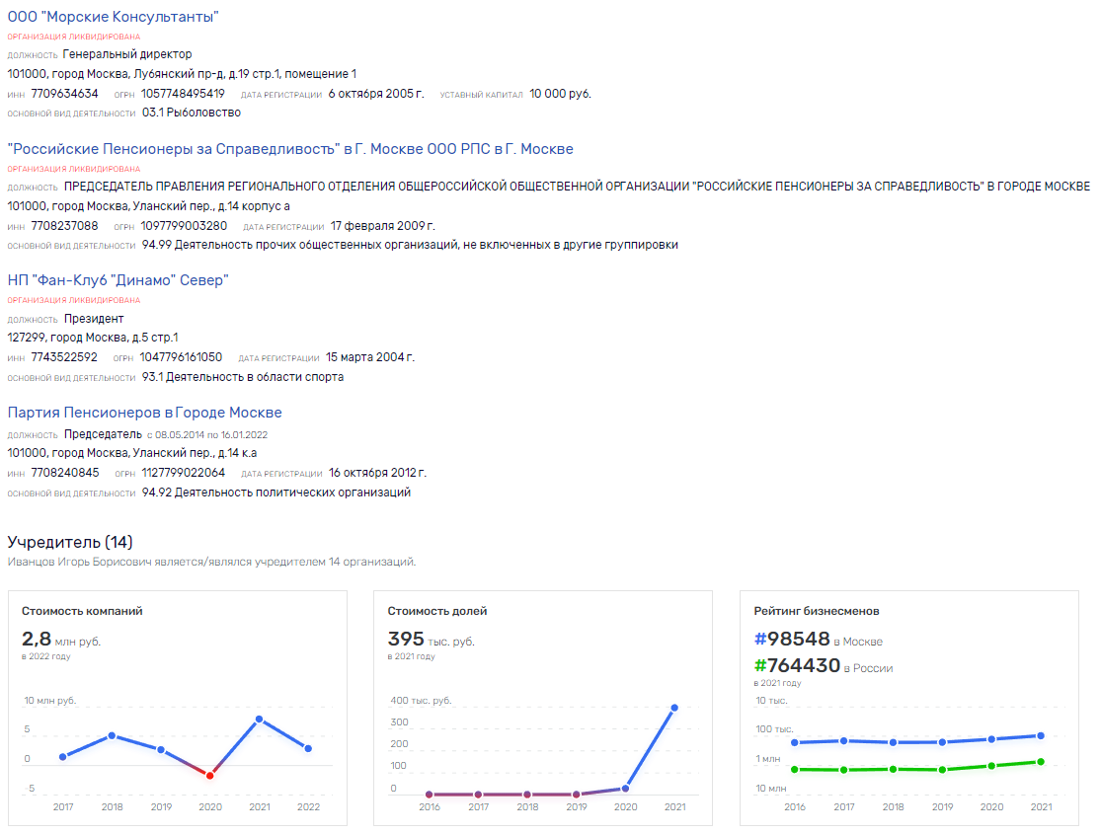
Task: Click OGRN value 1047796161050
Action: click(181, 357)
